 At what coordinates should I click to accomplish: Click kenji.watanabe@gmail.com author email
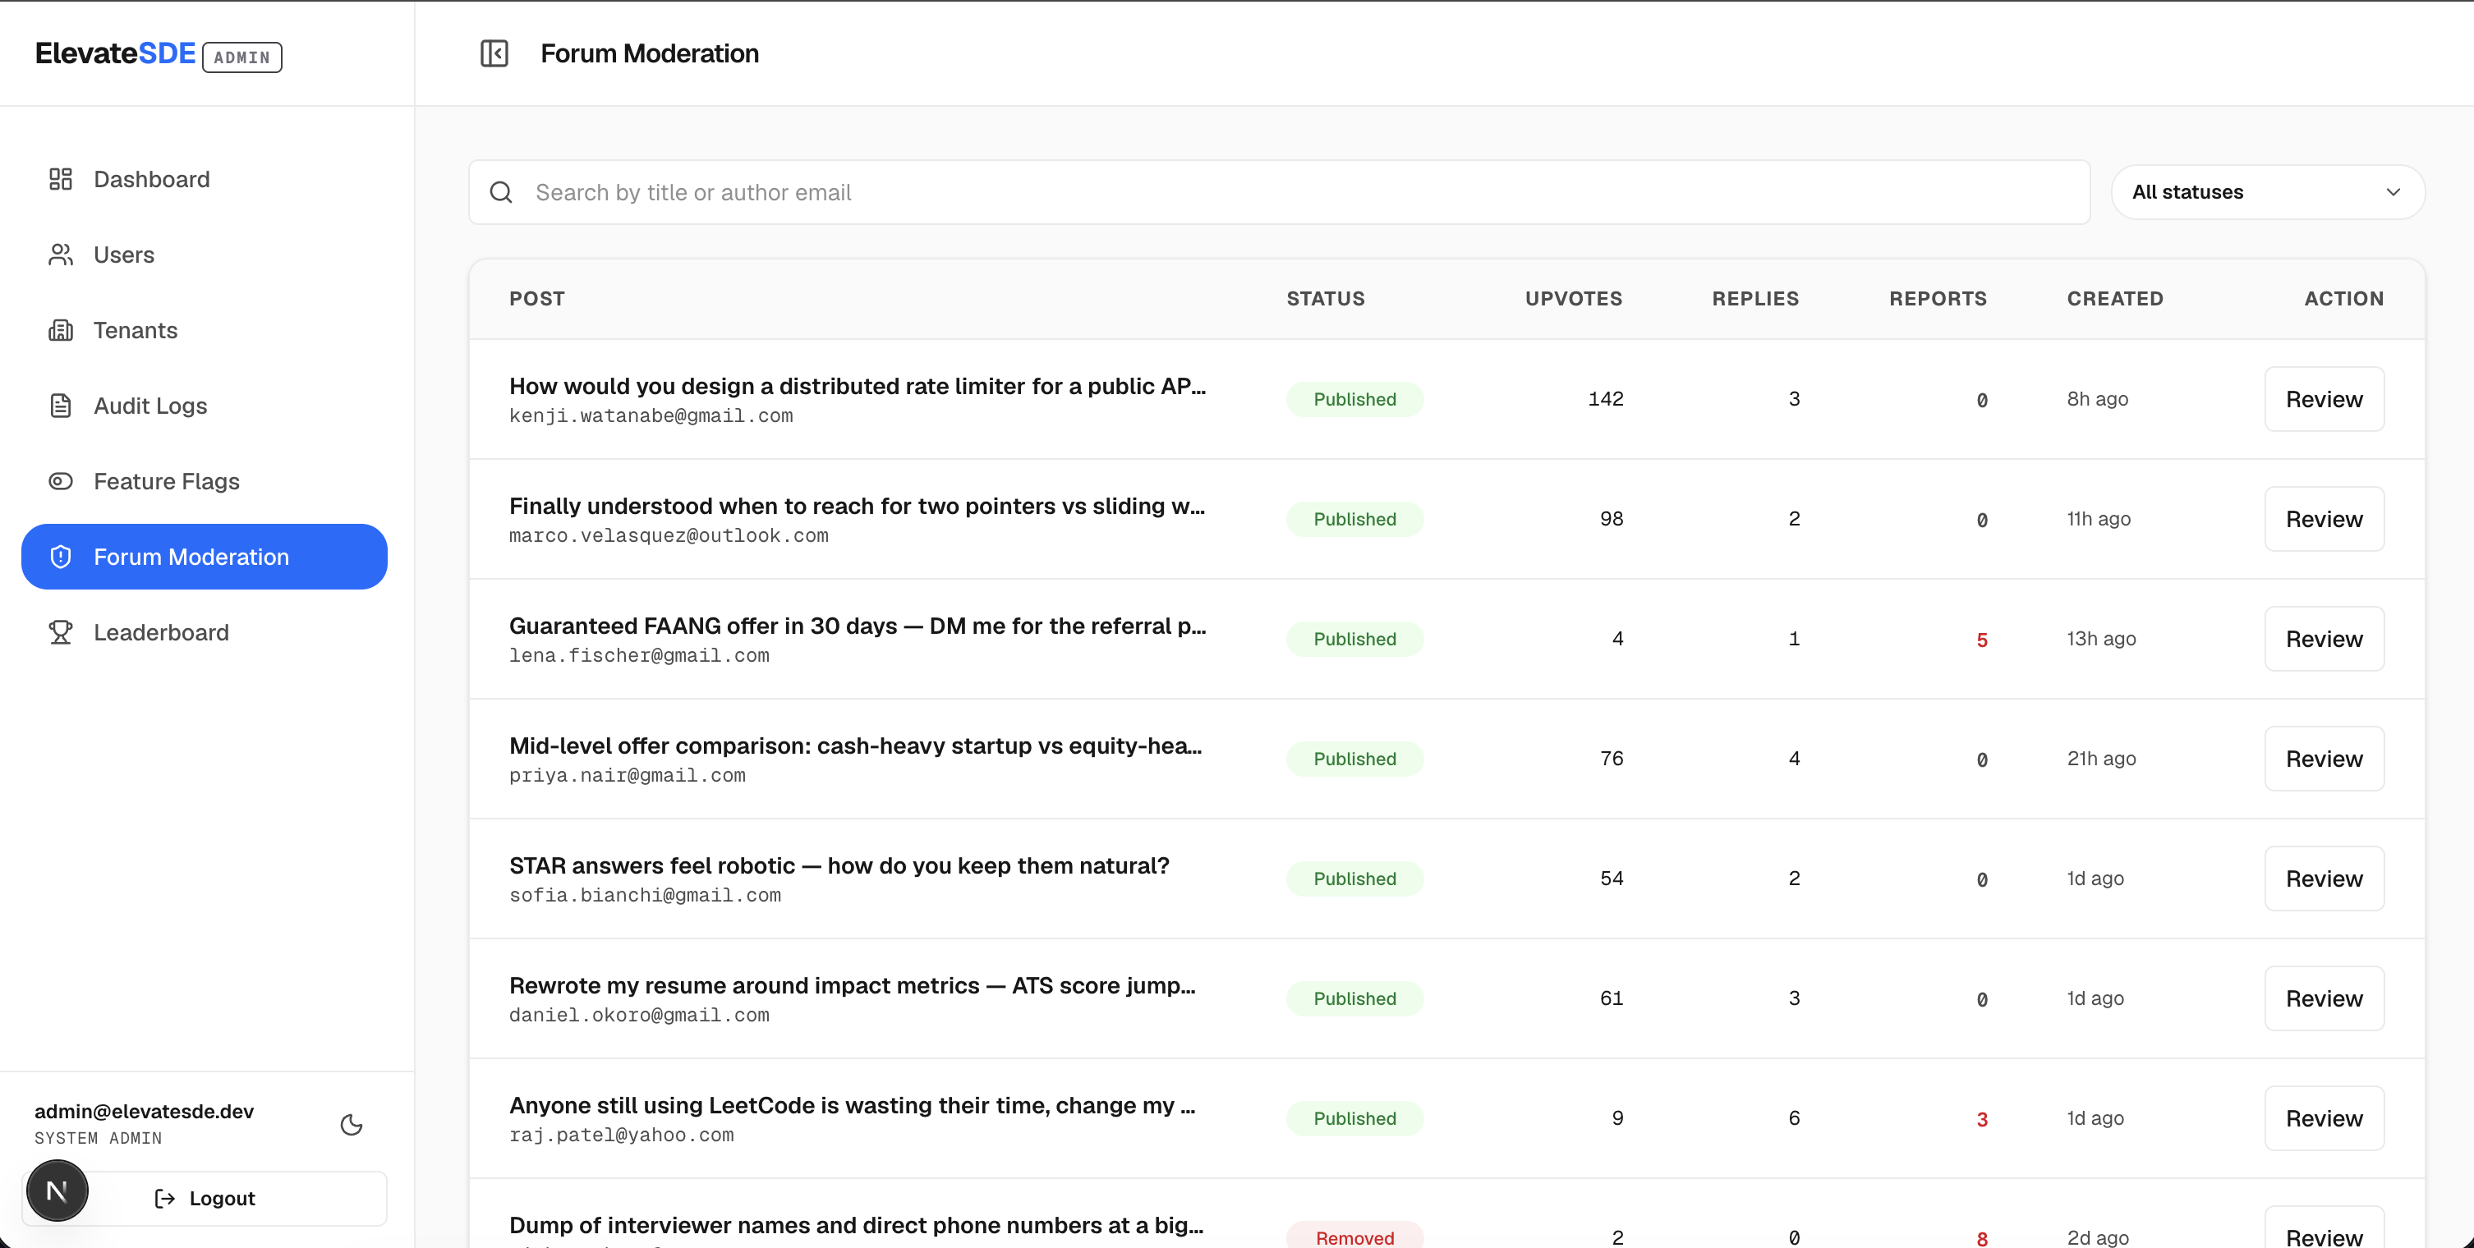point(651,415)
